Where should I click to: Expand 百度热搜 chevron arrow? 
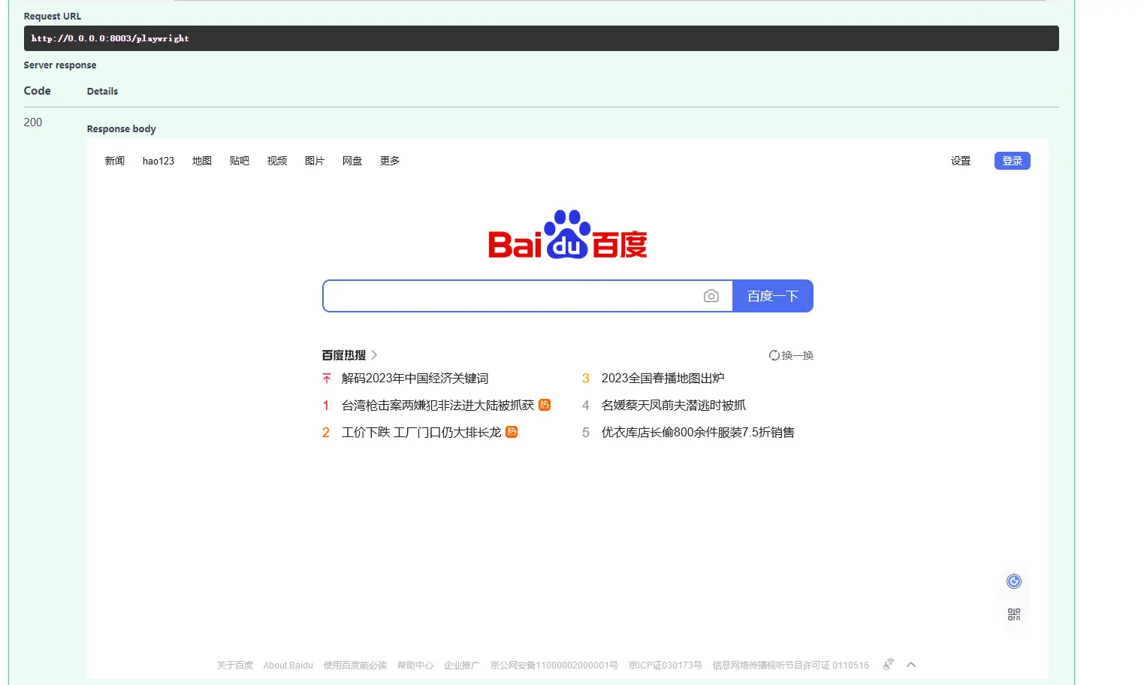click(374, 355)
